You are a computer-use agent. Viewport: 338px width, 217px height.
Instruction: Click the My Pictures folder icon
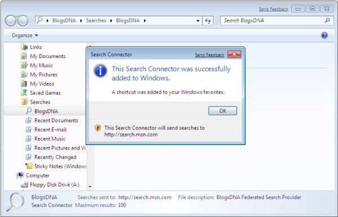point(24,74)
